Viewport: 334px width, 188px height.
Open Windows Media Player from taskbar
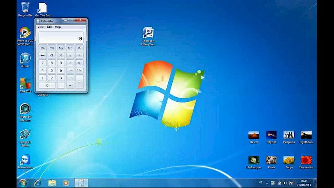pos(66,183)
